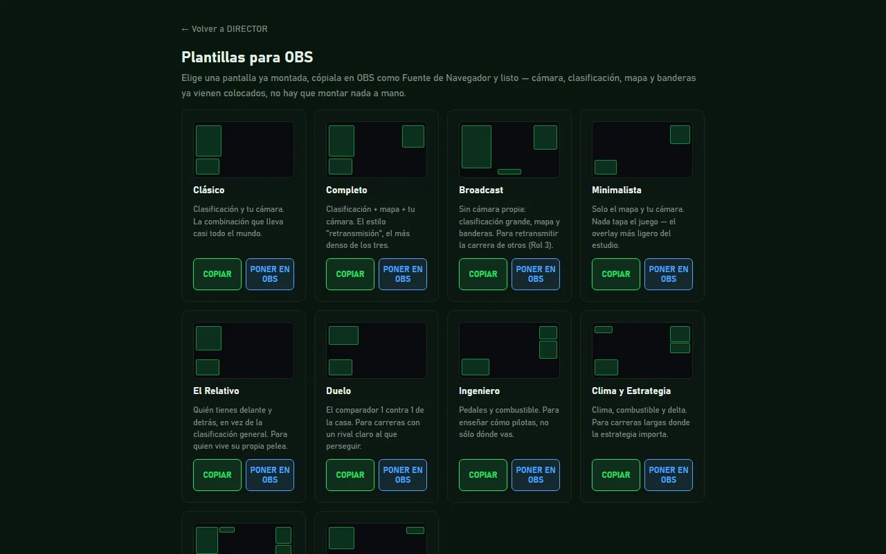Screen dimensions: 886x554
Task: Click PONER EN OBS for Completo
Action: coord(403,274)
